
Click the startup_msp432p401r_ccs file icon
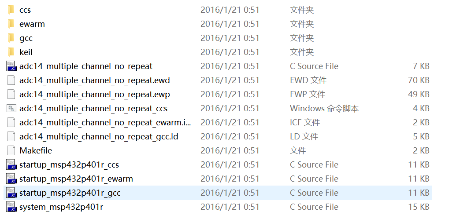11,164
